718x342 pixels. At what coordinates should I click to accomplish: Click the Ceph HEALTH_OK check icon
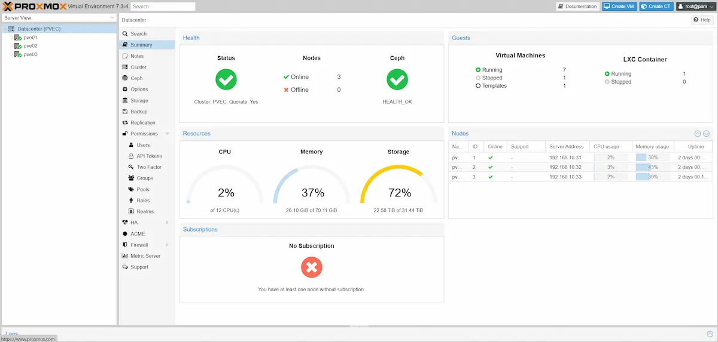tap(397, 79)
